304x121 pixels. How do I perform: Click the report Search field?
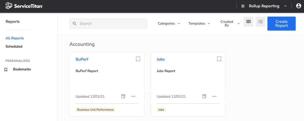108,24
